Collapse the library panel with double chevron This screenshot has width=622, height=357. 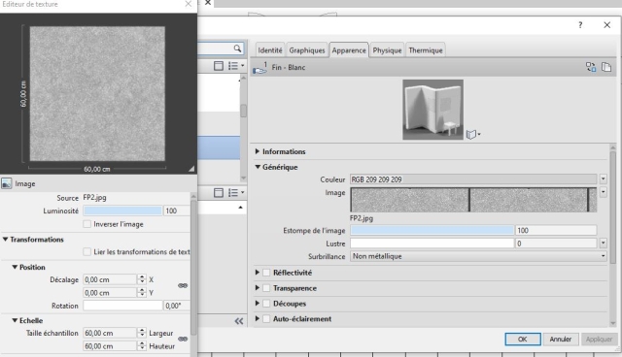point(239,321)
